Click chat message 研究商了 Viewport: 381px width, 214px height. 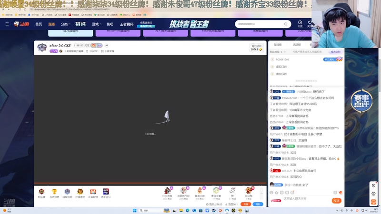tap(319, 92)
